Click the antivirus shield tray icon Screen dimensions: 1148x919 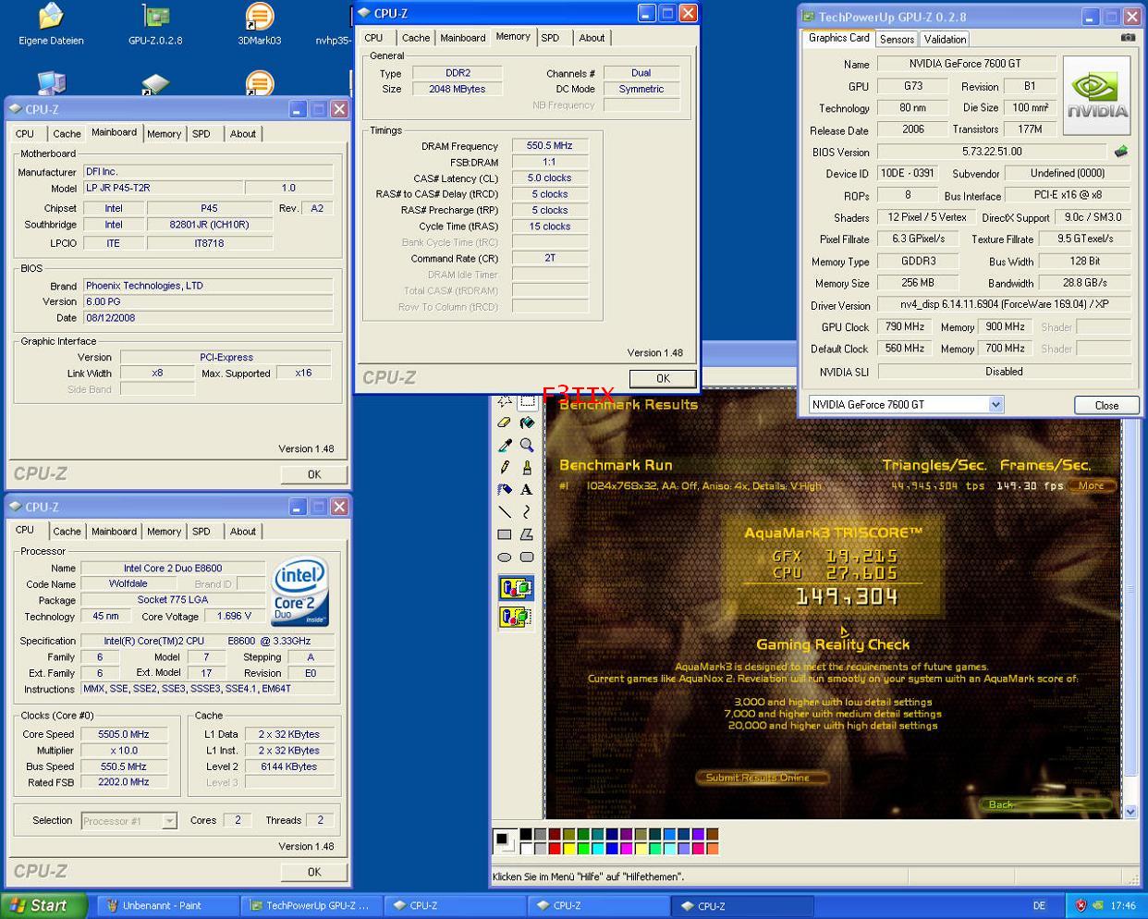pos(1081,905)
